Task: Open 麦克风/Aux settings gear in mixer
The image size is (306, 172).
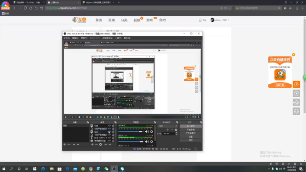Action: coord(151,141)
